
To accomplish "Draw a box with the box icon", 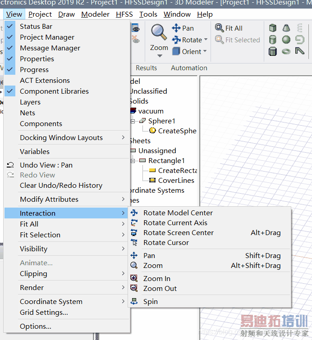I will click(273, 28).
